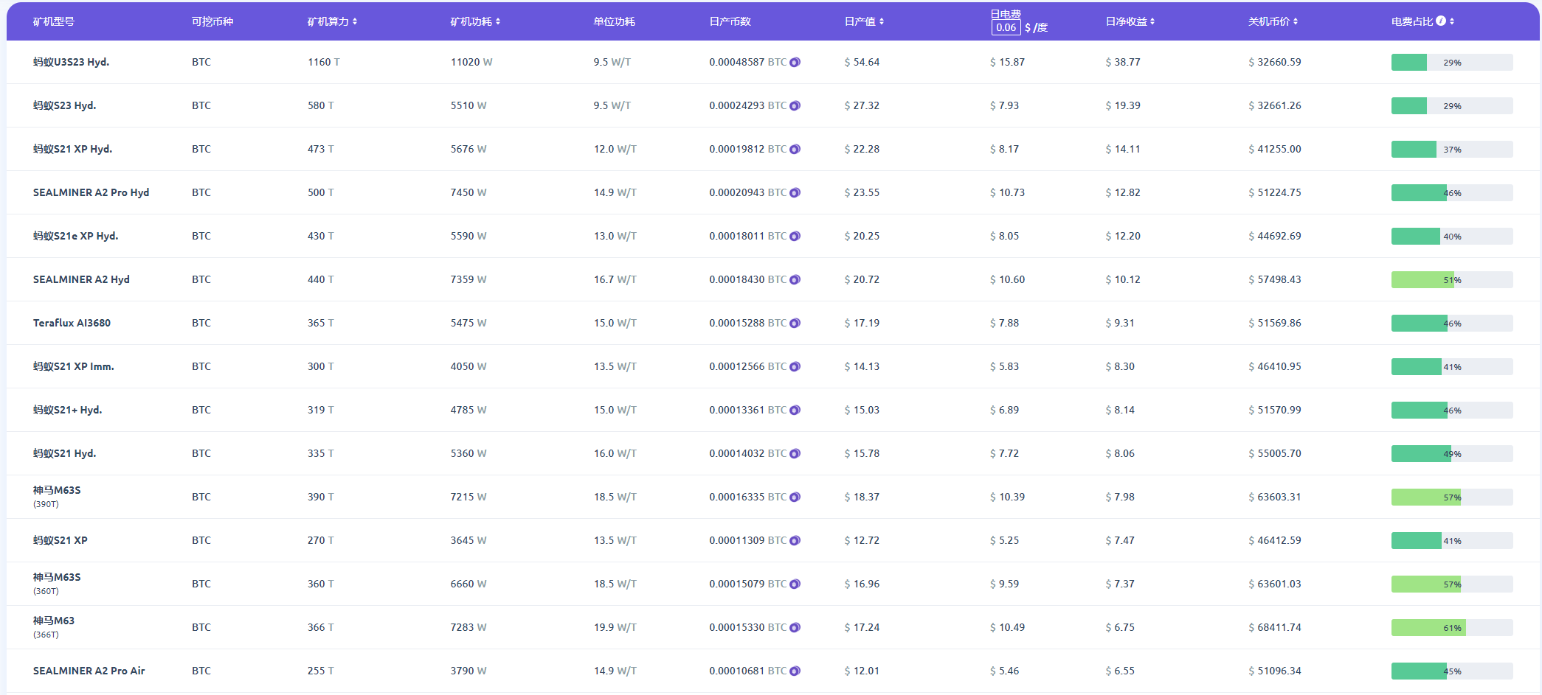Open the 蚂蚁S23 Hyd. miner link

(x=65, y=105)
